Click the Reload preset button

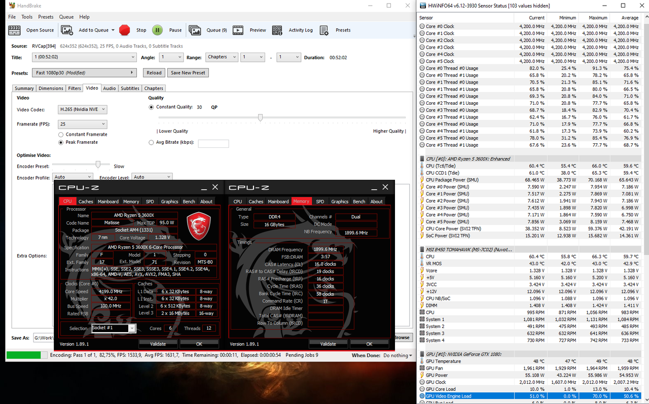(154, 73)
